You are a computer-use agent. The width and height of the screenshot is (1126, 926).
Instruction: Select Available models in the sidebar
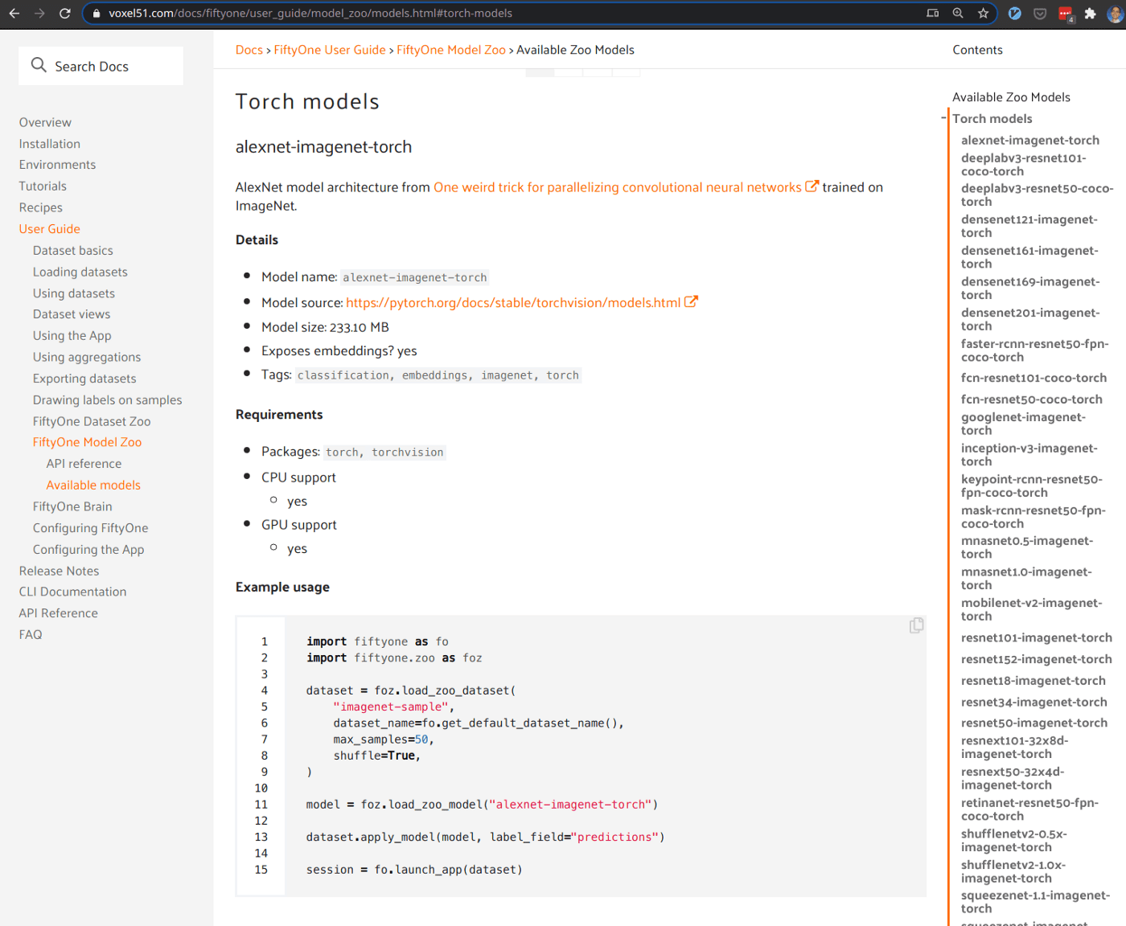click(93, 485)
